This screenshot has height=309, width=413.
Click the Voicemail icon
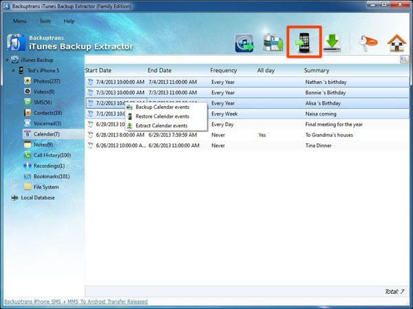click(28, 123)
